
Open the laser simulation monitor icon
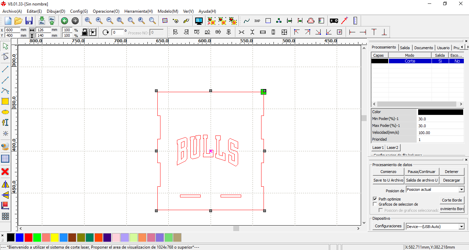tap(199, 21)
